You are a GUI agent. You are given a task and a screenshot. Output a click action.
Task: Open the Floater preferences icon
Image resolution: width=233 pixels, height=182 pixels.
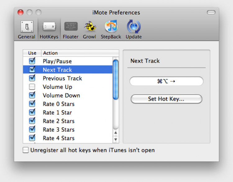[71, 27]
